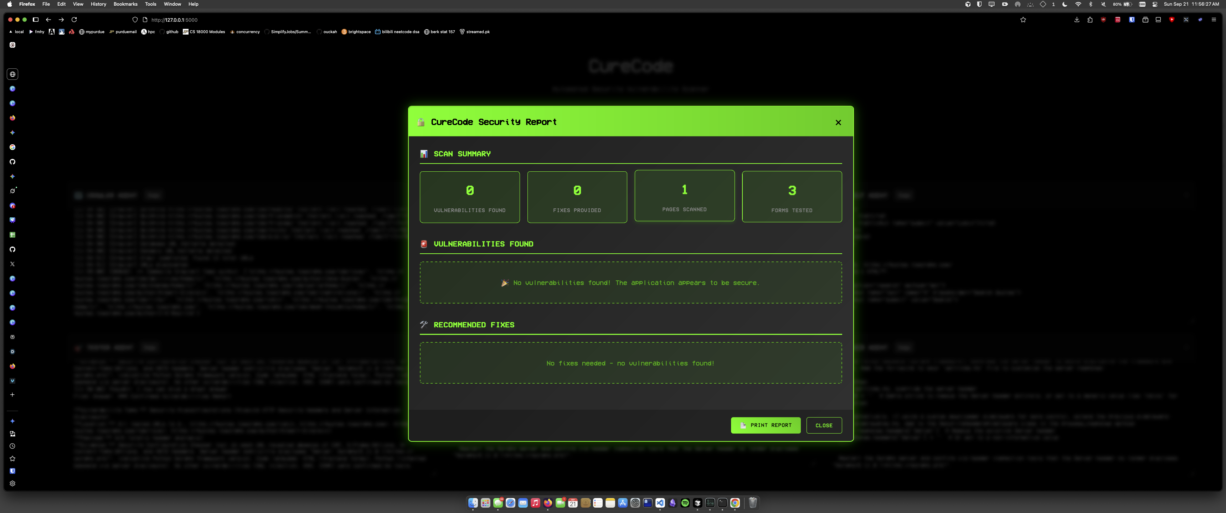Open the github bookmark
The width and height of the screenshot is (1226, 513).
point(169,32)
